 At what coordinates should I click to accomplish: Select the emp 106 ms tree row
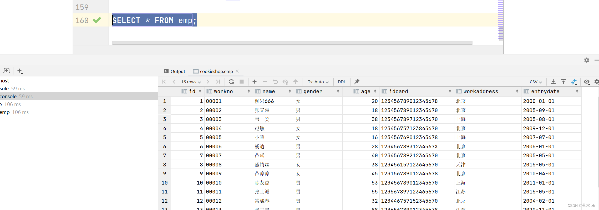(79, 112)
